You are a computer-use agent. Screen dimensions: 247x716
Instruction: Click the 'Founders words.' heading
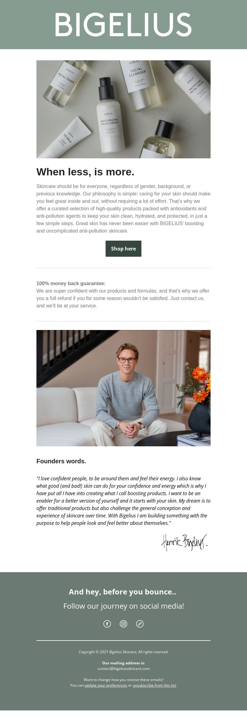click(x=61, y=461)
